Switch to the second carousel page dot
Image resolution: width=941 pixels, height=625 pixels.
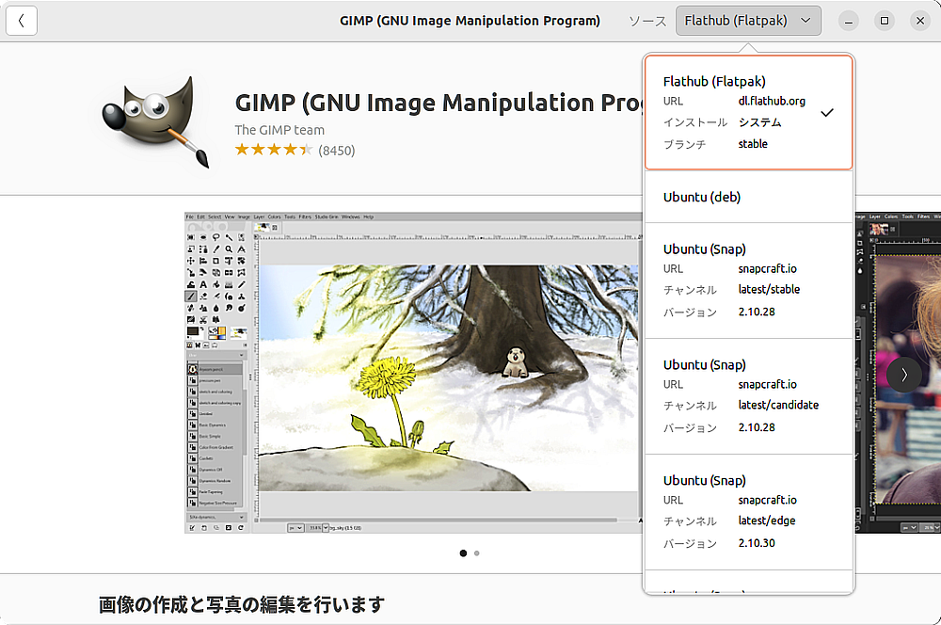coord(477,553)
